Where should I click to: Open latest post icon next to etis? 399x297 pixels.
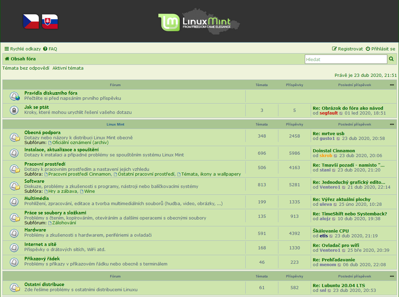[331, 236]
